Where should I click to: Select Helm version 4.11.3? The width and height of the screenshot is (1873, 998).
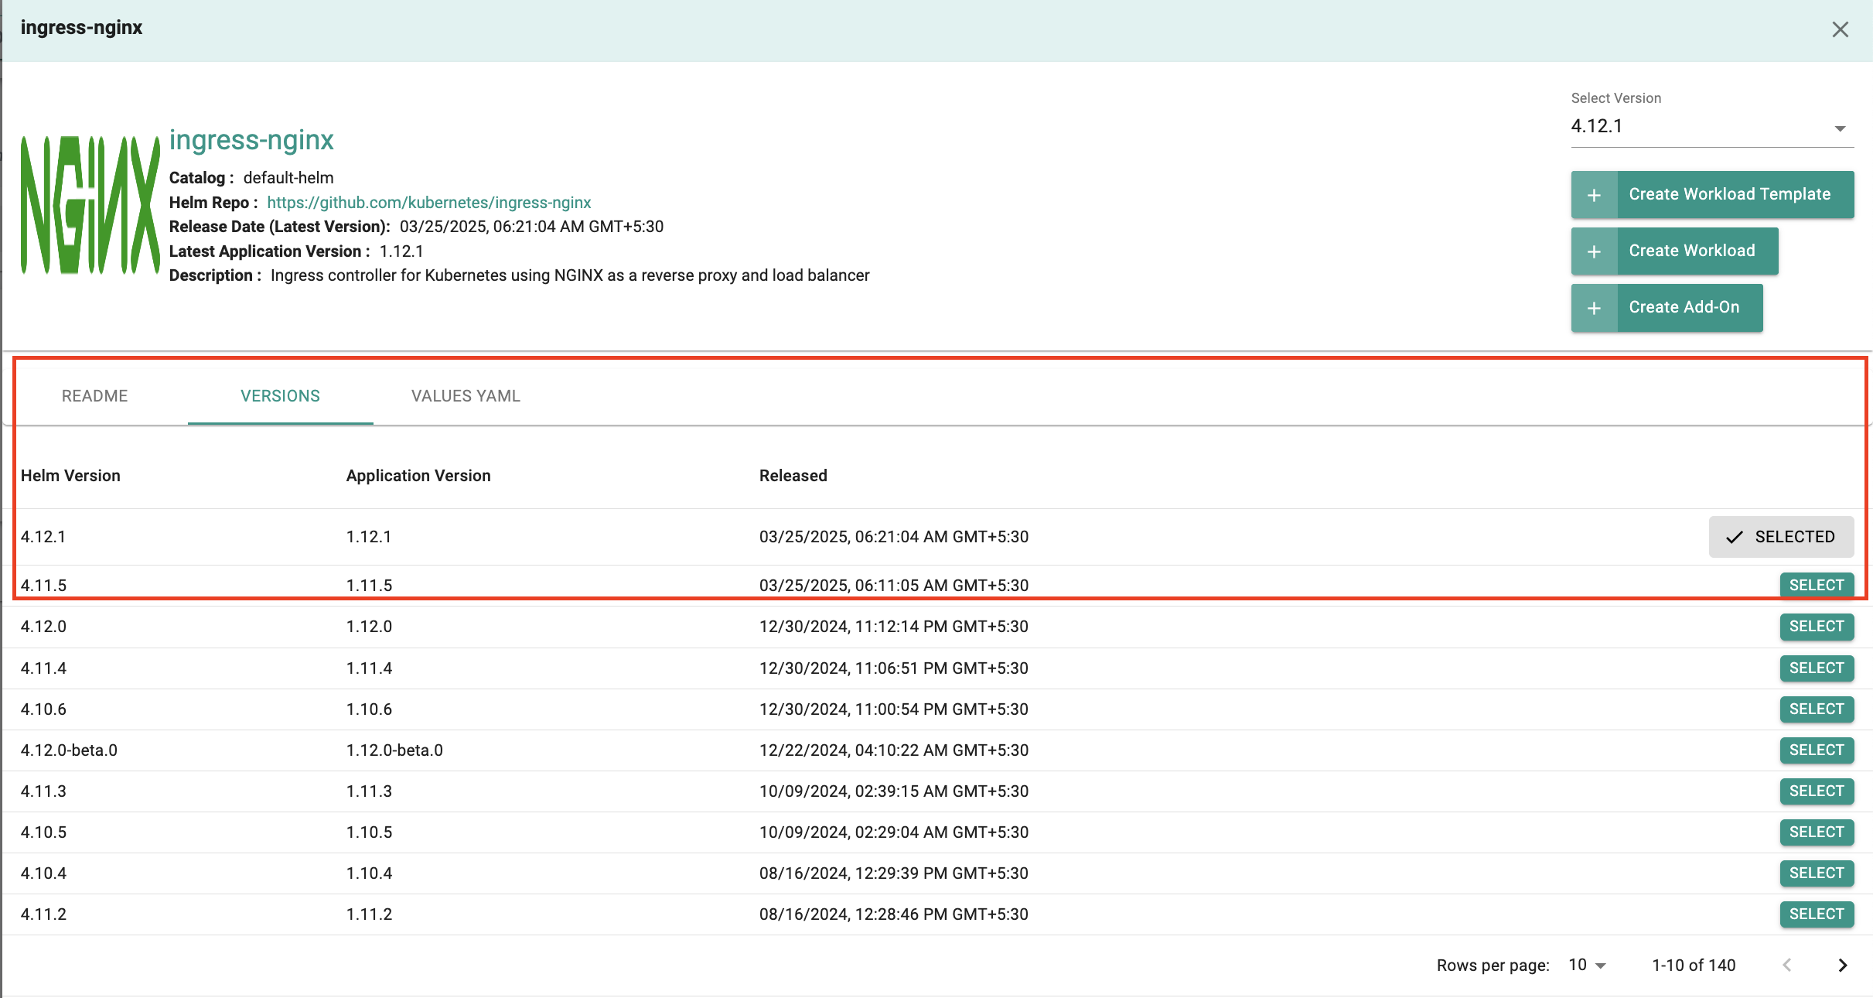click(x=1817, y=791)
